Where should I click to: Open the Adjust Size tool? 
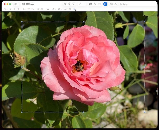pos(42,9)
